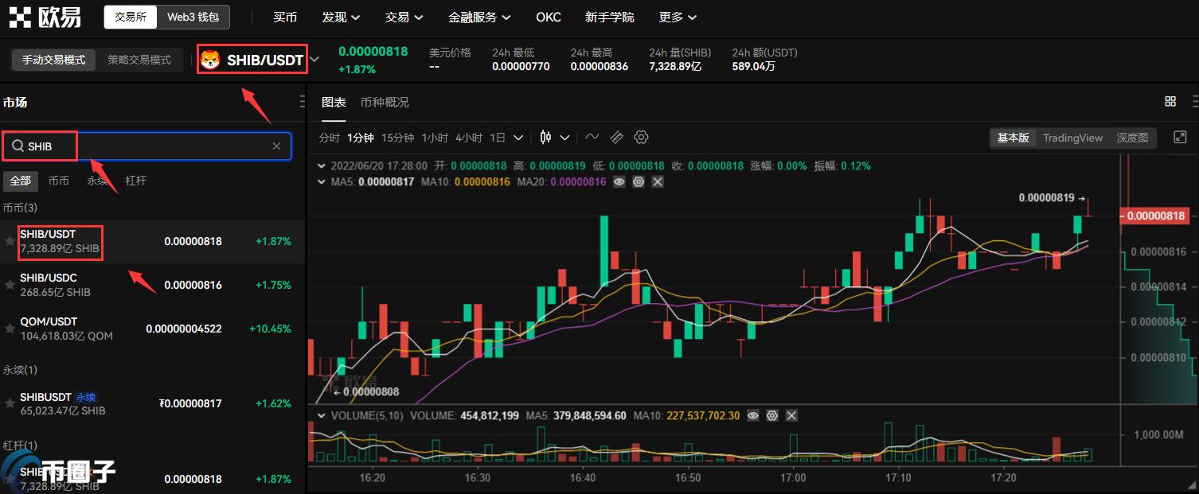Viewport: 1199px width, 494px height.
Task: Open the SHIB/USDT pair dropdown arrow
Action: [314, 58]
